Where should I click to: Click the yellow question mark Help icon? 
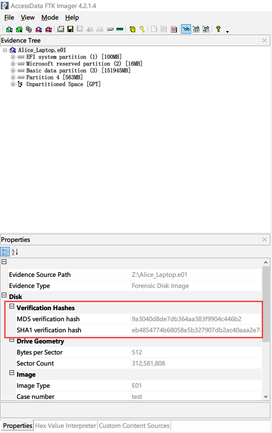(218, 29)
